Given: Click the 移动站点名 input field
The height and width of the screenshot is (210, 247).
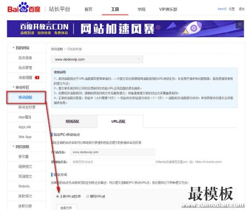Looking at the screenshot, I should (x=113, y=162).
